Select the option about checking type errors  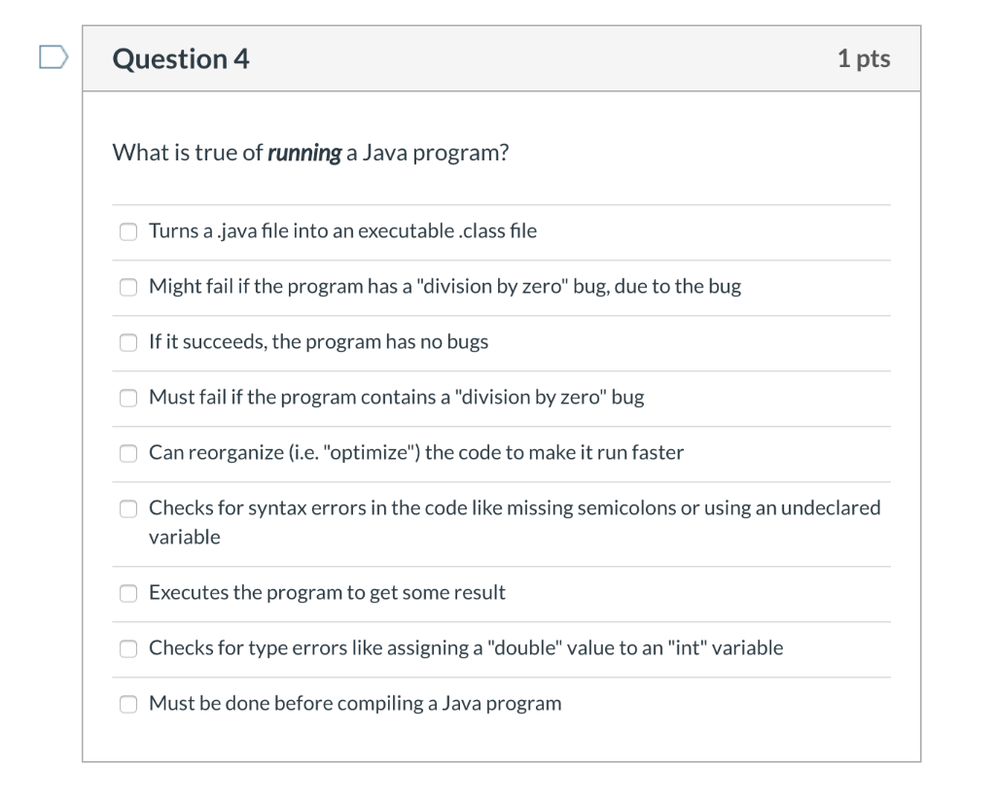(127, 648)
